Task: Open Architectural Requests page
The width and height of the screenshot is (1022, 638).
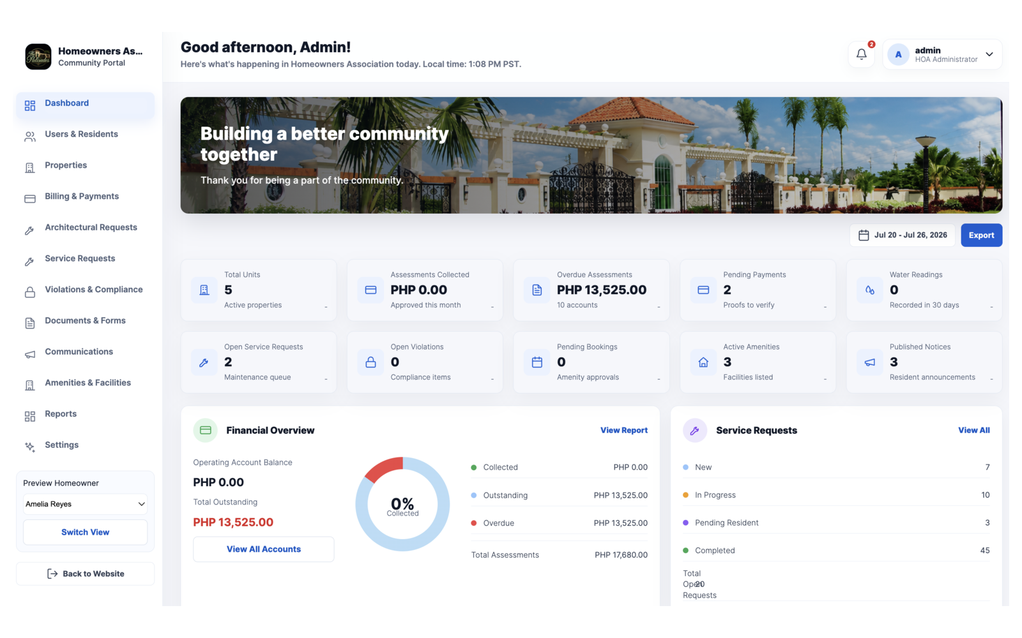Action: pyautogui.click(x=85, y=228)
